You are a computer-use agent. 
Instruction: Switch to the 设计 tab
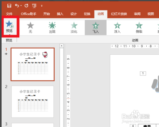click(74, 14)
